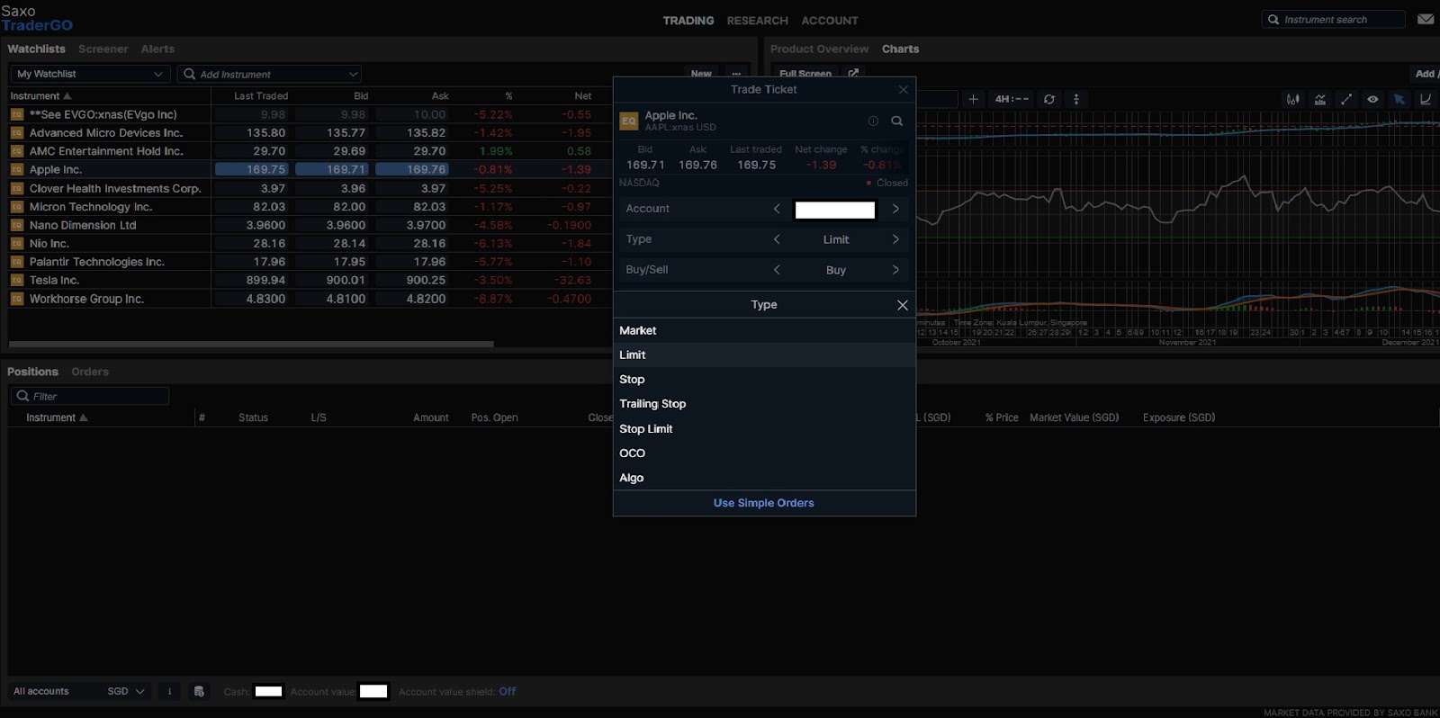1440x718 pixels.
Task: Select Algo order type
Action: click(x=764, y=478)
